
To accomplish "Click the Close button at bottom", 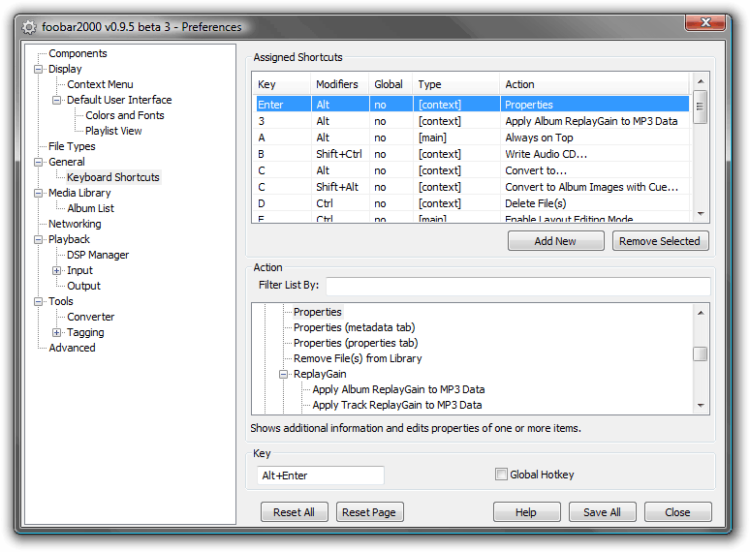I will pos(677,512).
